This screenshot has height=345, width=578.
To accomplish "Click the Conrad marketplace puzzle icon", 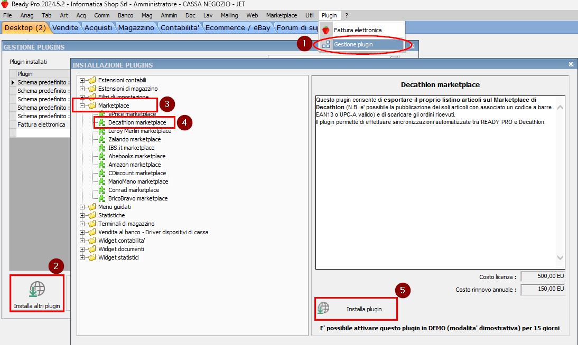I will click(x=102, y=190).
